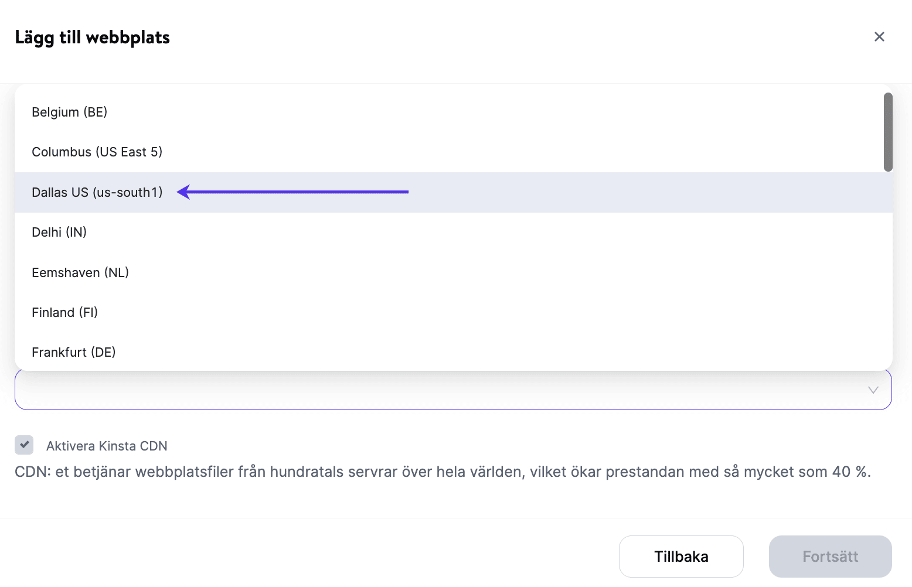The image size is (912, 587).
Task: Toggle the Aktivera Kinsta CDN checkbox
Action: (24, 445)
